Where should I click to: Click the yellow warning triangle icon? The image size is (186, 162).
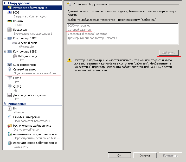[x=69, y=60]
